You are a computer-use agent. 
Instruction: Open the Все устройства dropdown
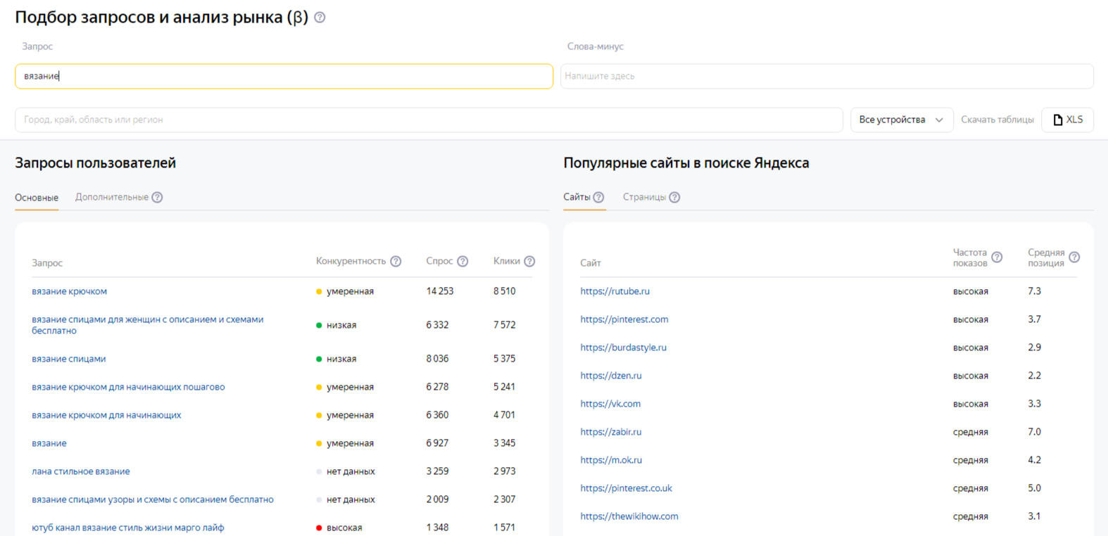coord(902,120)
